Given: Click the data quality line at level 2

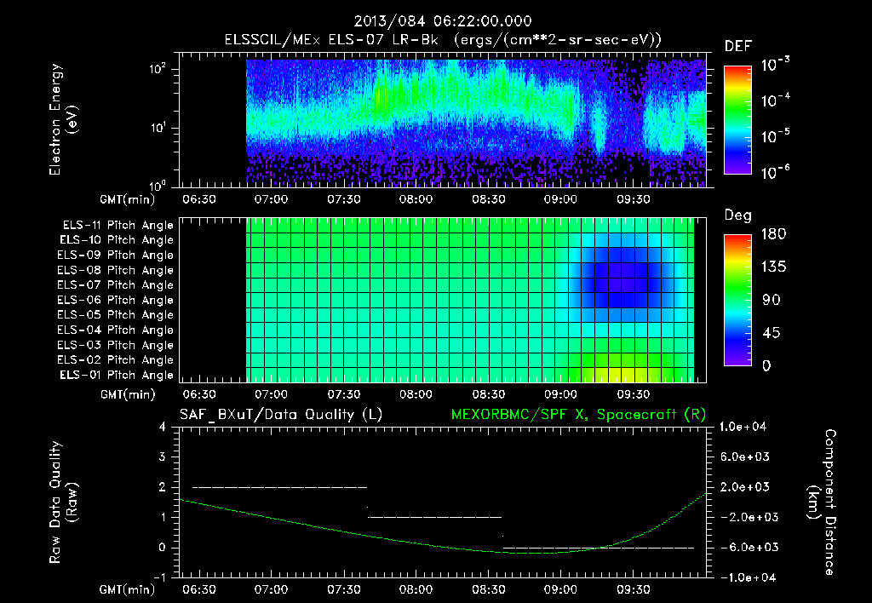Looking at the screenshot, I should [279, 487].
